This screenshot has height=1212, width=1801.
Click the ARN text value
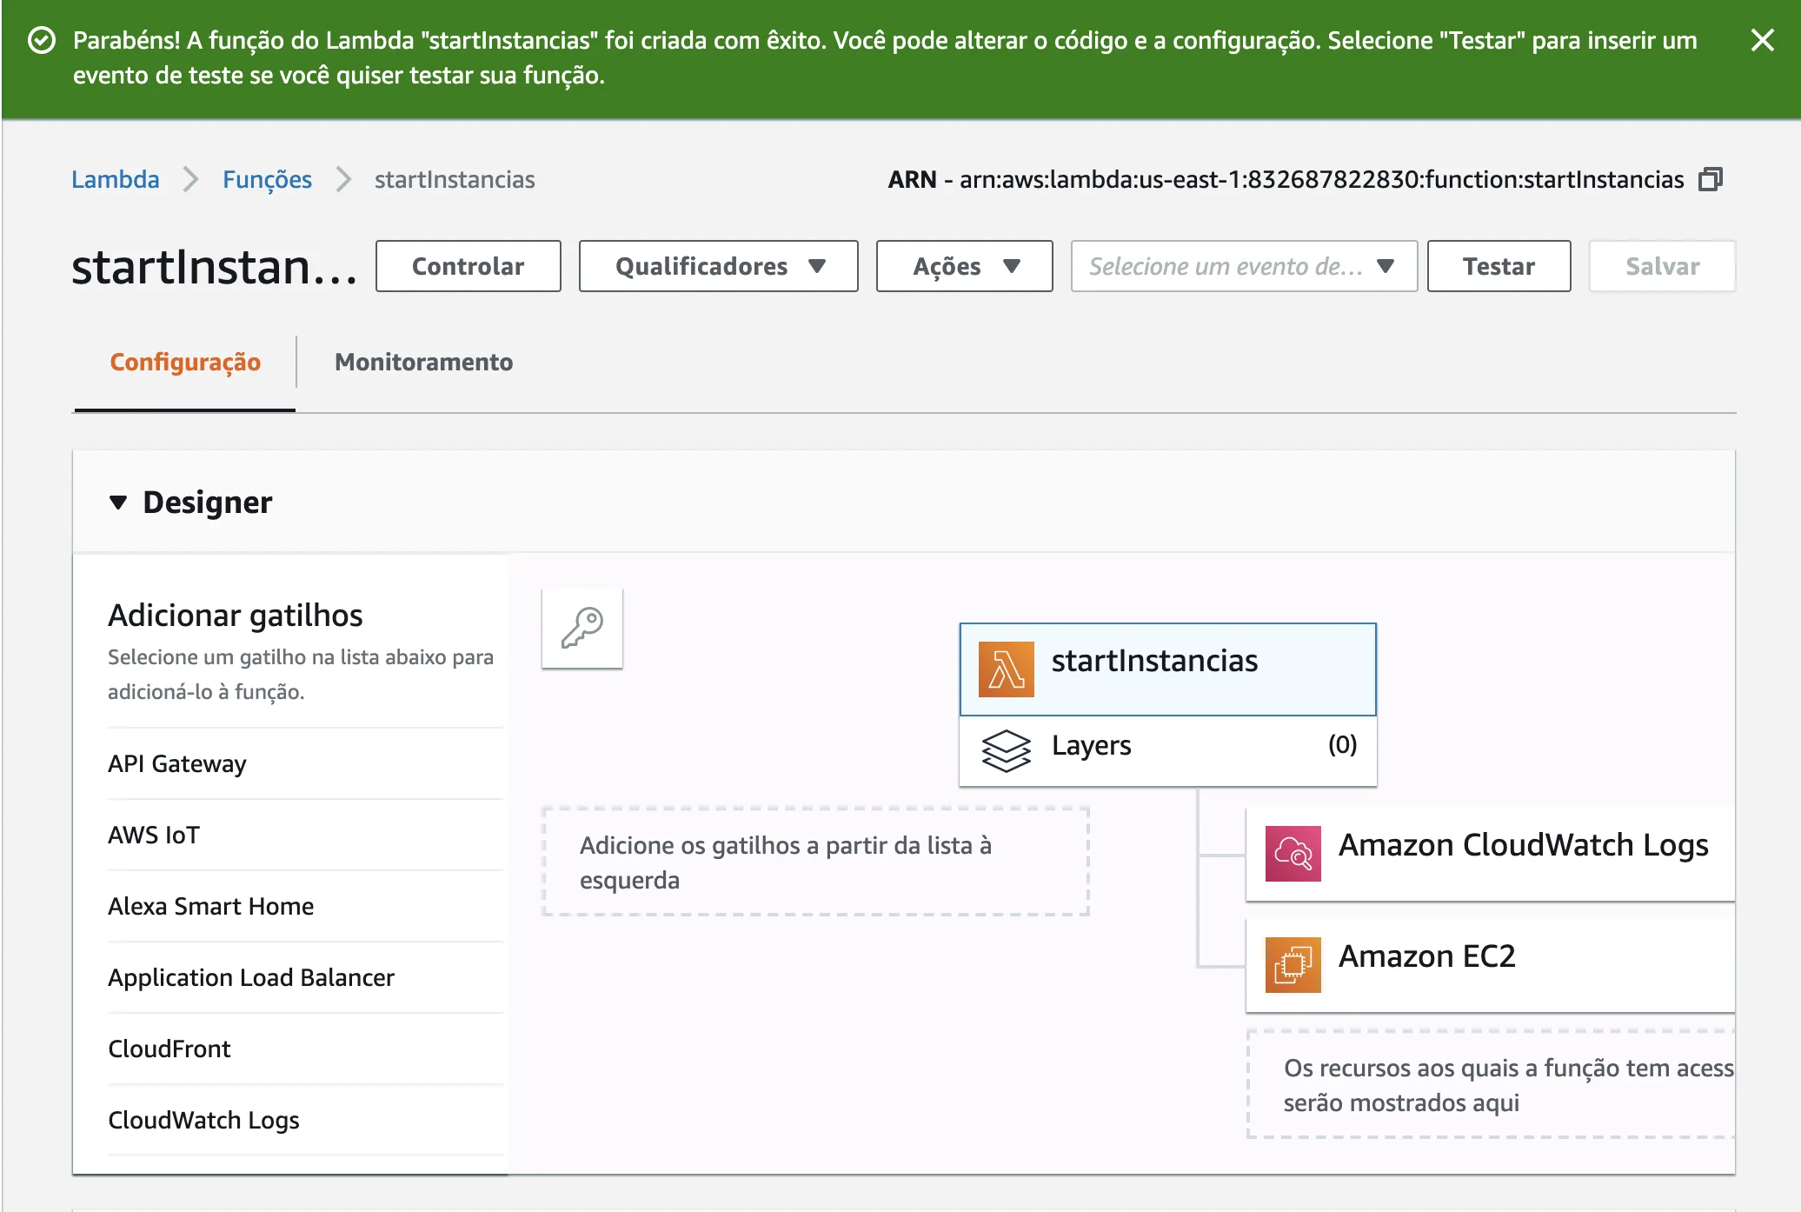coord(1321,179)
